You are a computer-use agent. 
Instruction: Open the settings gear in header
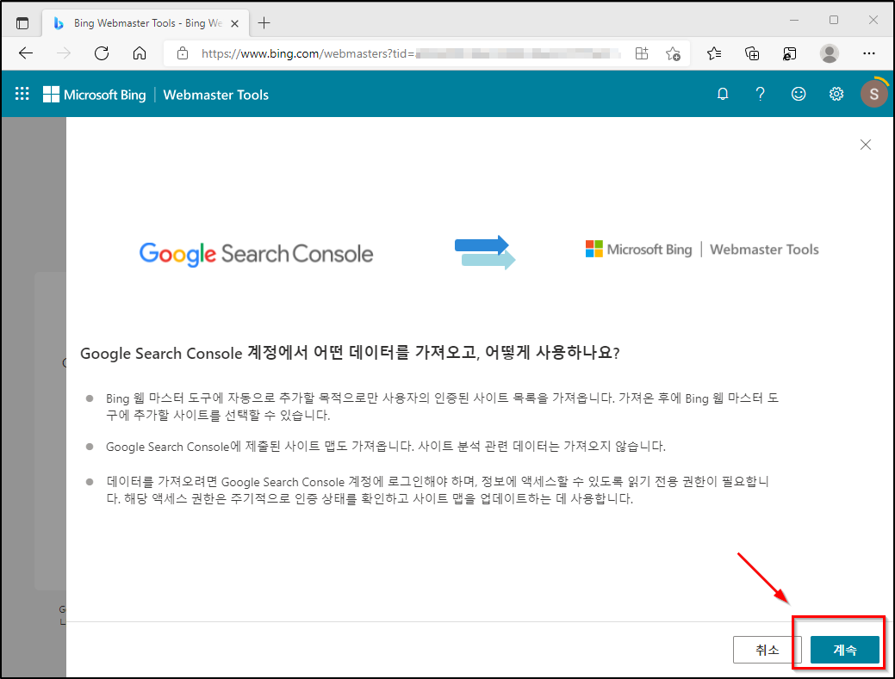coord(836,94)
